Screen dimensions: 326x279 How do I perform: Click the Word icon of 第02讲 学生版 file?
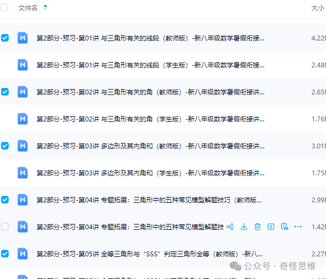coord(23,119)
